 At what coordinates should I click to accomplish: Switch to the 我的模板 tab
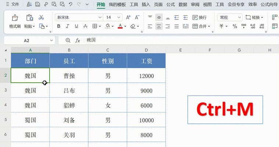[x=117, y=4]
